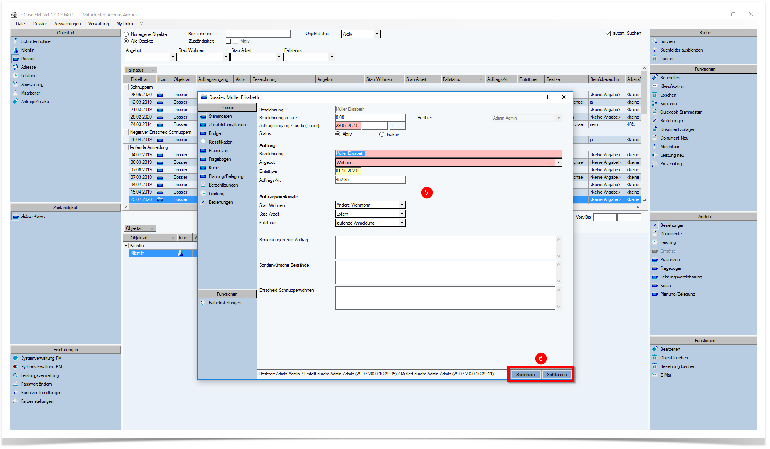Open the Dossier menu in the menu bar
Viewport: 770px width, 449px height.
(40, 24)
